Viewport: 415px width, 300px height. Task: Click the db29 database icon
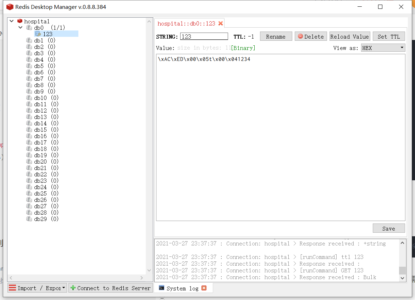[29, 219]
